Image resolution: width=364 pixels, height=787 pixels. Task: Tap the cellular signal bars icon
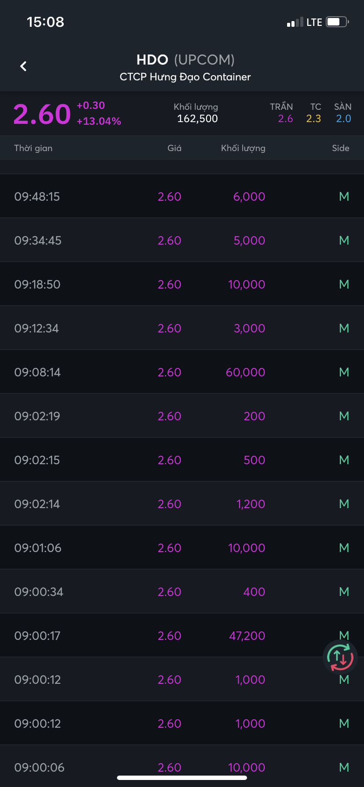(295, 22)
